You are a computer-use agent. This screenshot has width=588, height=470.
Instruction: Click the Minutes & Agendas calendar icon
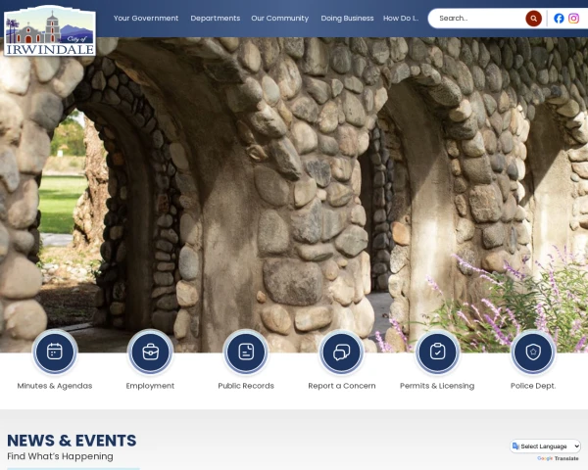click(55, 352)
